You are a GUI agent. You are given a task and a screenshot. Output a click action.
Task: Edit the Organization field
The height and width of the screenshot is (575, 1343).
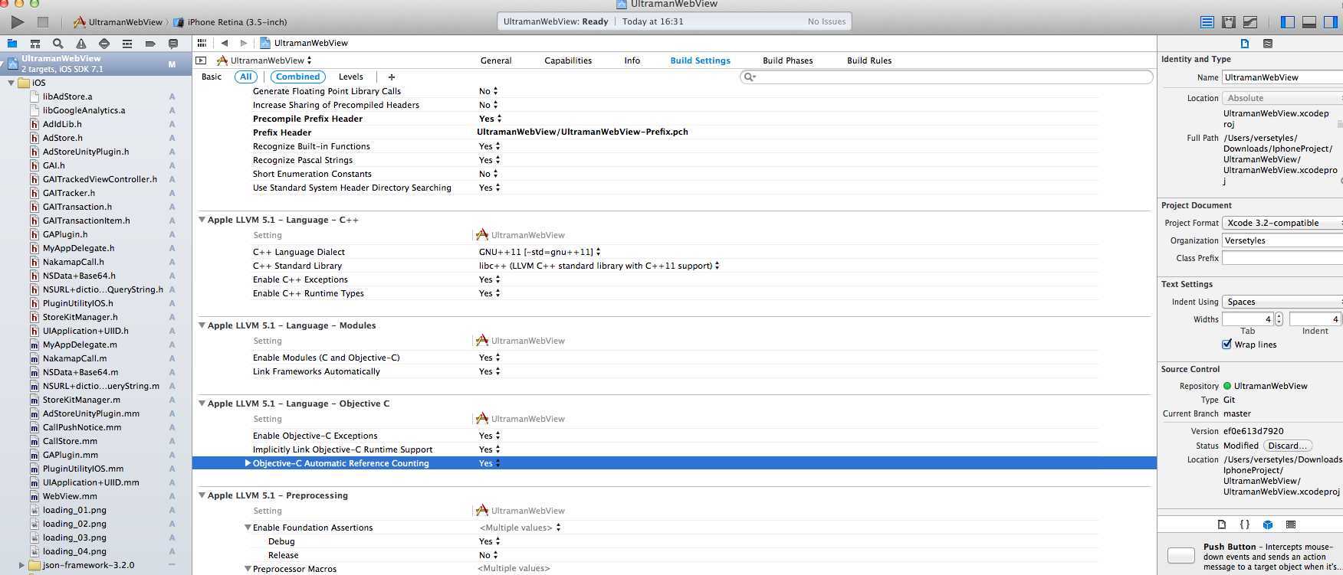coord(1282,240)
